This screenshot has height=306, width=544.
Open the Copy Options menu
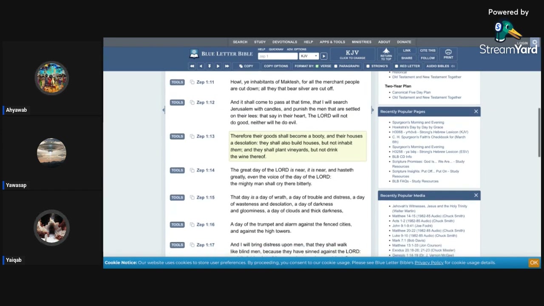276,66
